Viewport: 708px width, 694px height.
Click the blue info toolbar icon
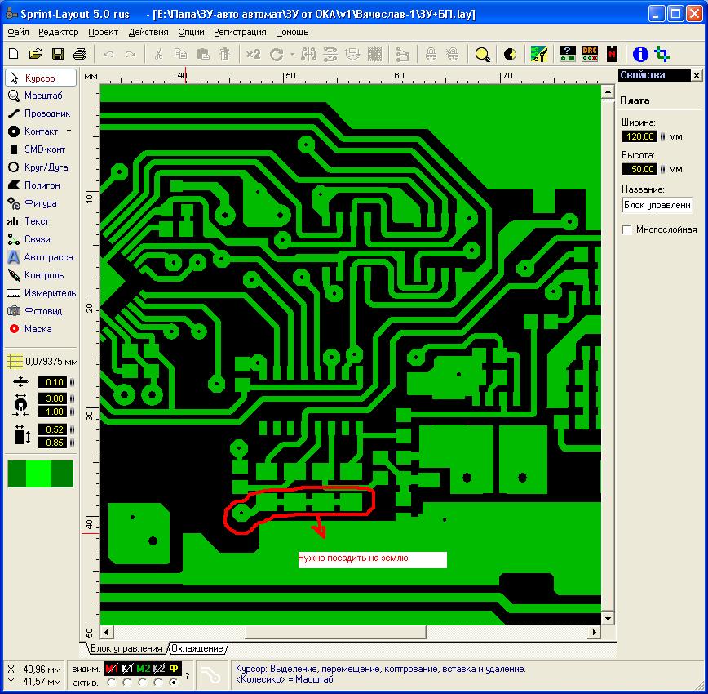coord(640,54)
